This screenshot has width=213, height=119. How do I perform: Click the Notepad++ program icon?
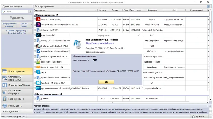click(x=38, y=62)
